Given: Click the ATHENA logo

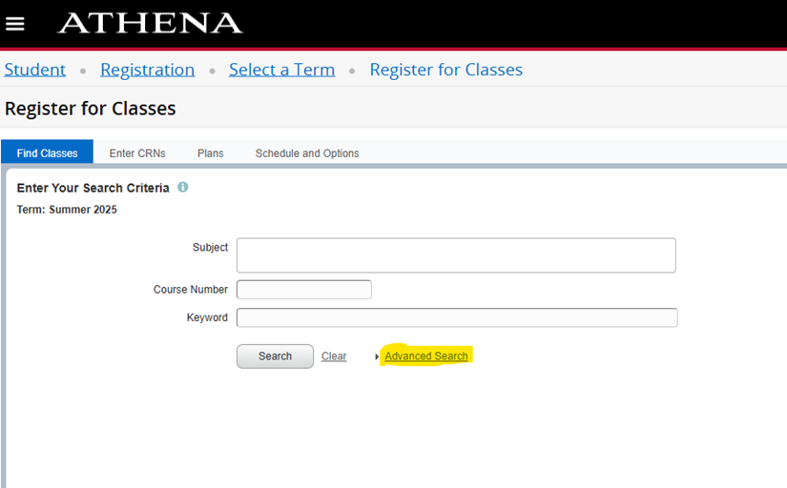Looking at the screenshot, I should pos(150,24).
